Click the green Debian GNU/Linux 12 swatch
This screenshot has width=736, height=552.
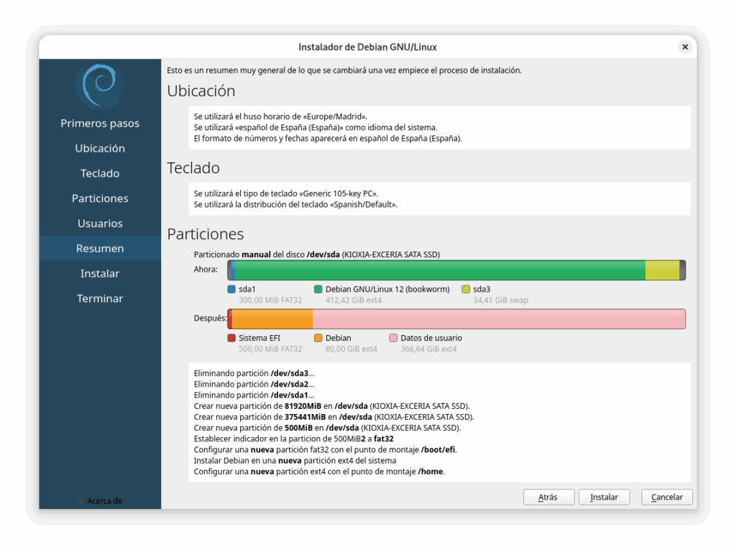point(318,289)
